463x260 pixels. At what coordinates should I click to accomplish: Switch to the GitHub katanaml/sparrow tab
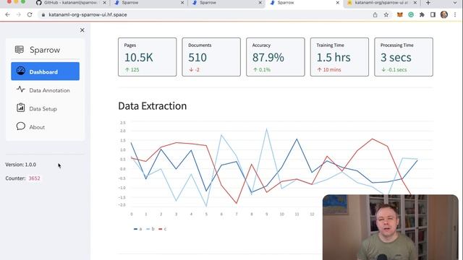pyautogui.click(x=70, y=3)
